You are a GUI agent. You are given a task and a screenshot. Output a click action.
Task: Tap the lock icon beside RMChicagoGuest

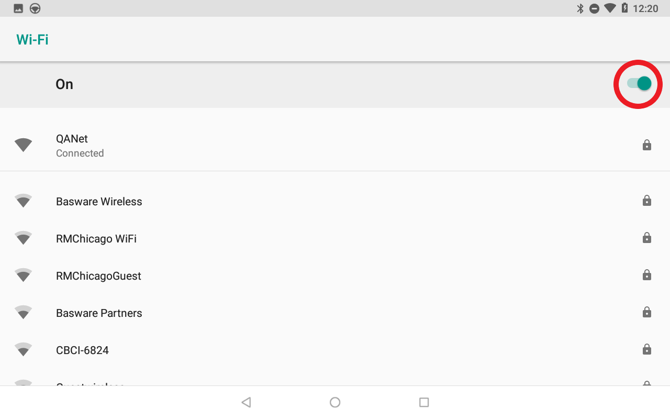(647, 275)
